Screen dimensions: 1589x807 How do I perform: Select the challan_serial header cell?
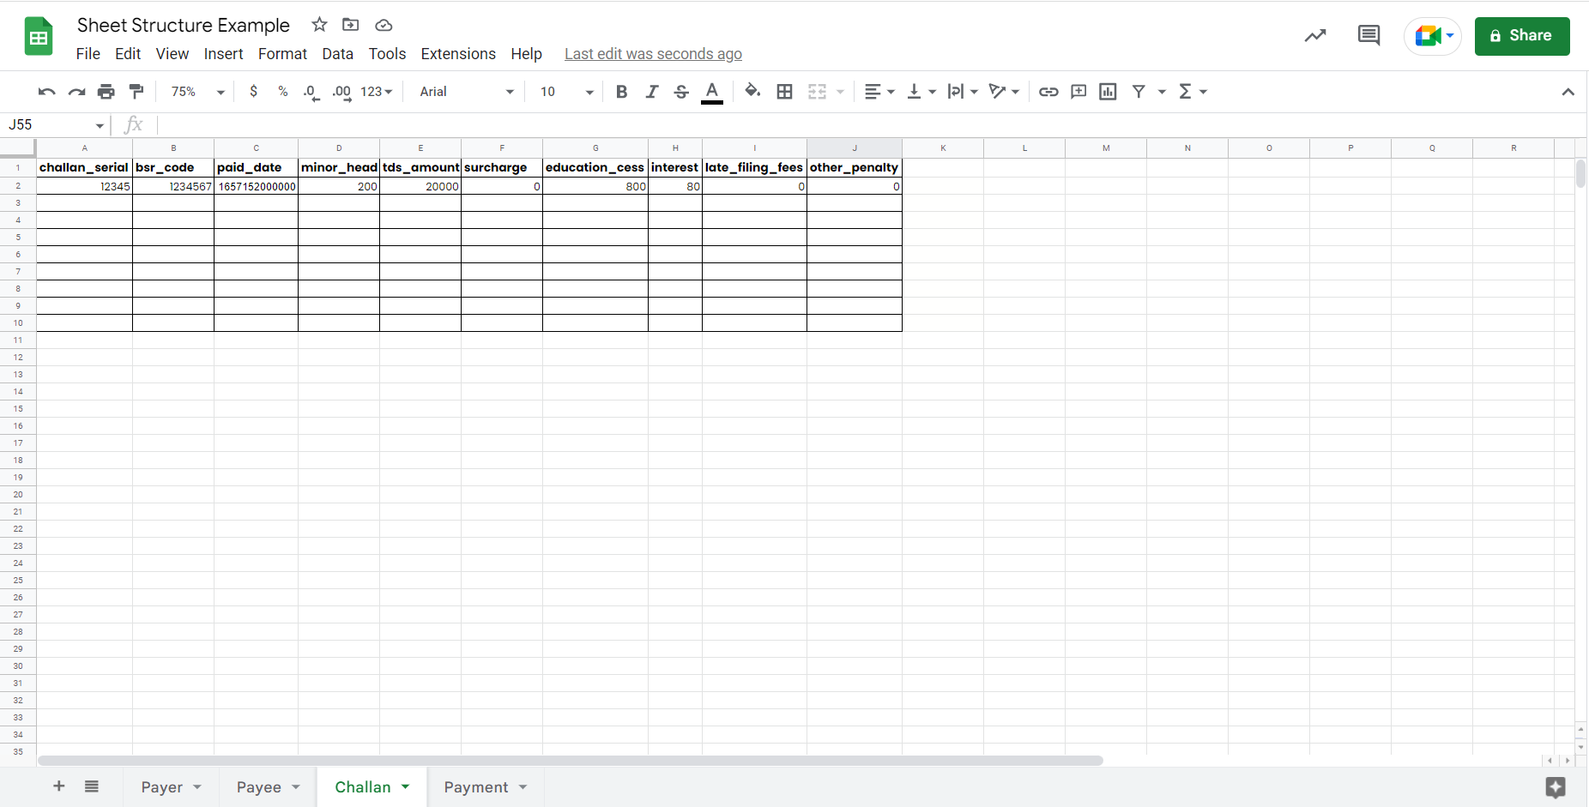[x=84, y=167]
